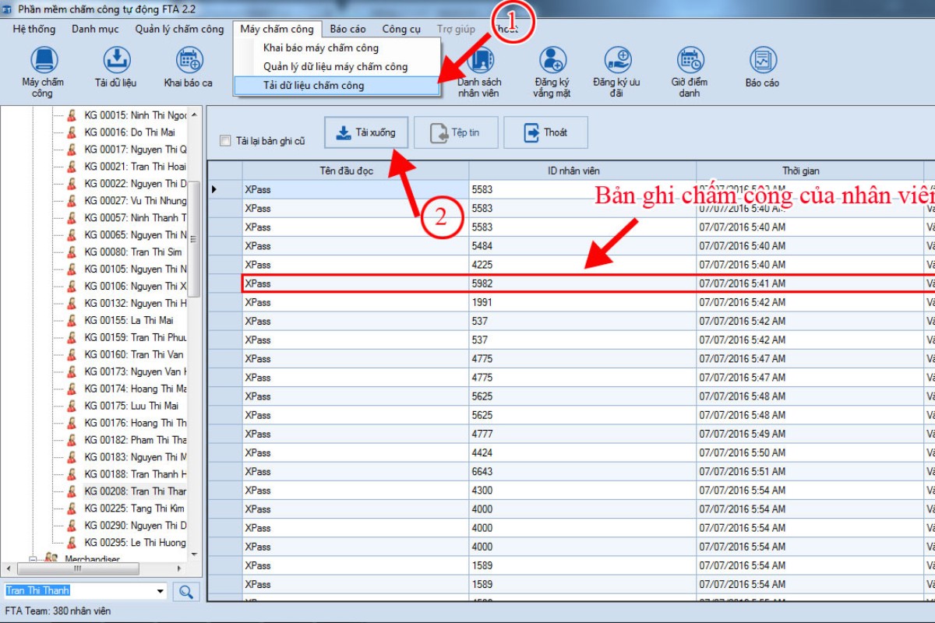
Task: Click the Thoát button
Action: [x=545, y=132]
